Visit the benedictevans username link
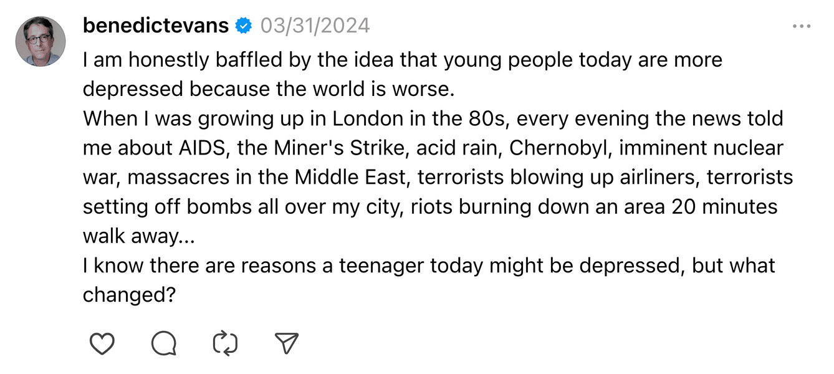 (156, 26)
